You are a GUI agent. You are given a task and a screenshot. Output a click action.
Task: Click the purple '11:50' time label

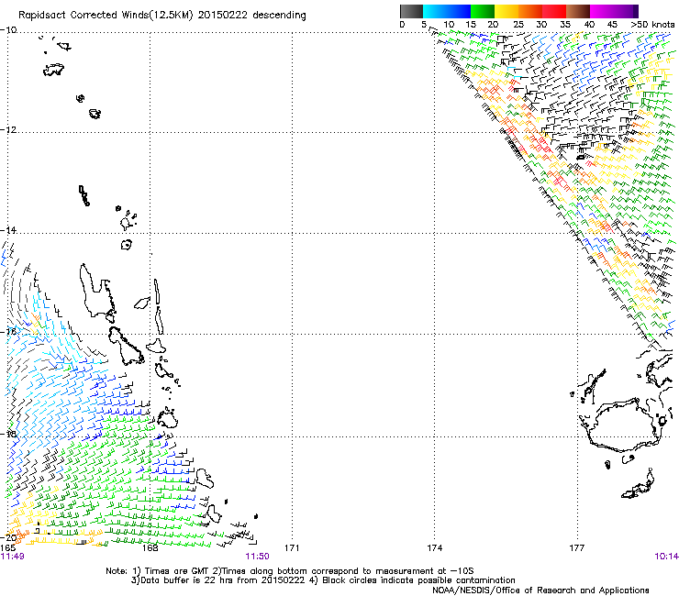pyautogui.click(x=257, y=557)
